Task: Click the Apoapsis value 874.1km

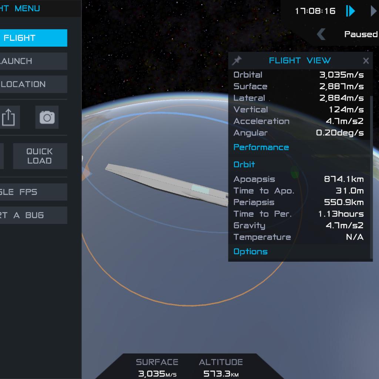Action: click(344, 179)
